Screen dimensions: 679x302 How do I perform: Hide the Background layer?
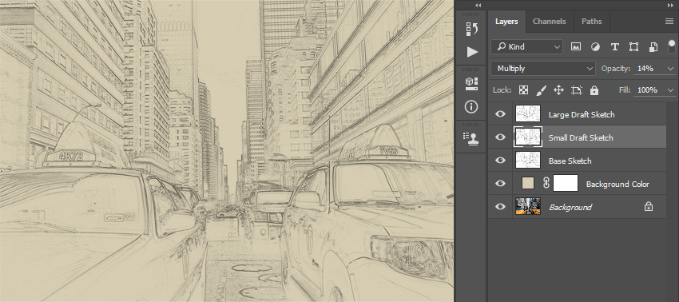tap(500, 207)
